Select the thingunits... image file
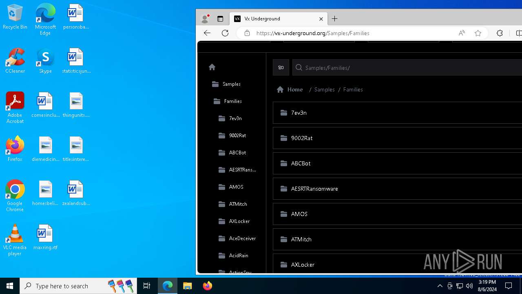Screen dimensions: 522x294 76,106
